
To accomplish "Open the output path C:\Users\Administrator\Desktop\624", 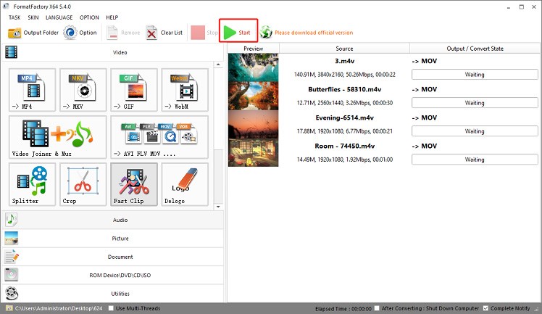I will pyautogui.click(x=59, y=308).
